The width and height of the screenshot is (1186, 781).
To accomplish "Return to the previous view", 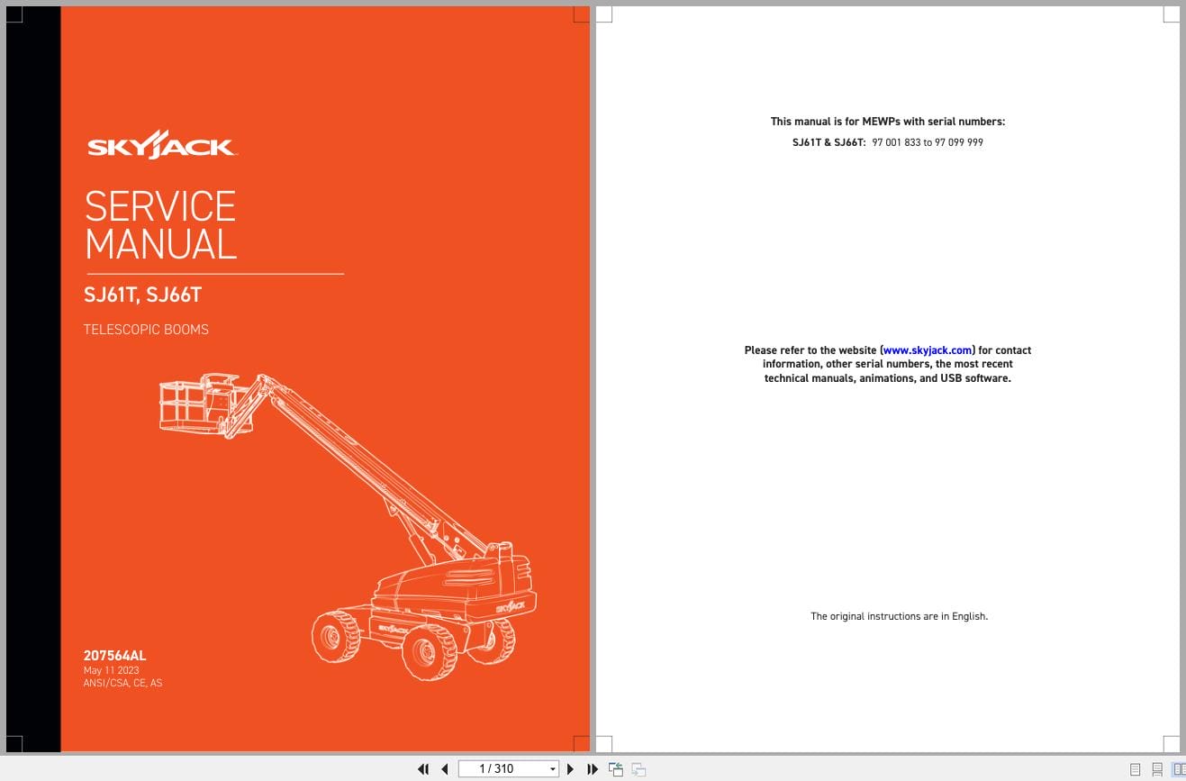I will point(616,768).
